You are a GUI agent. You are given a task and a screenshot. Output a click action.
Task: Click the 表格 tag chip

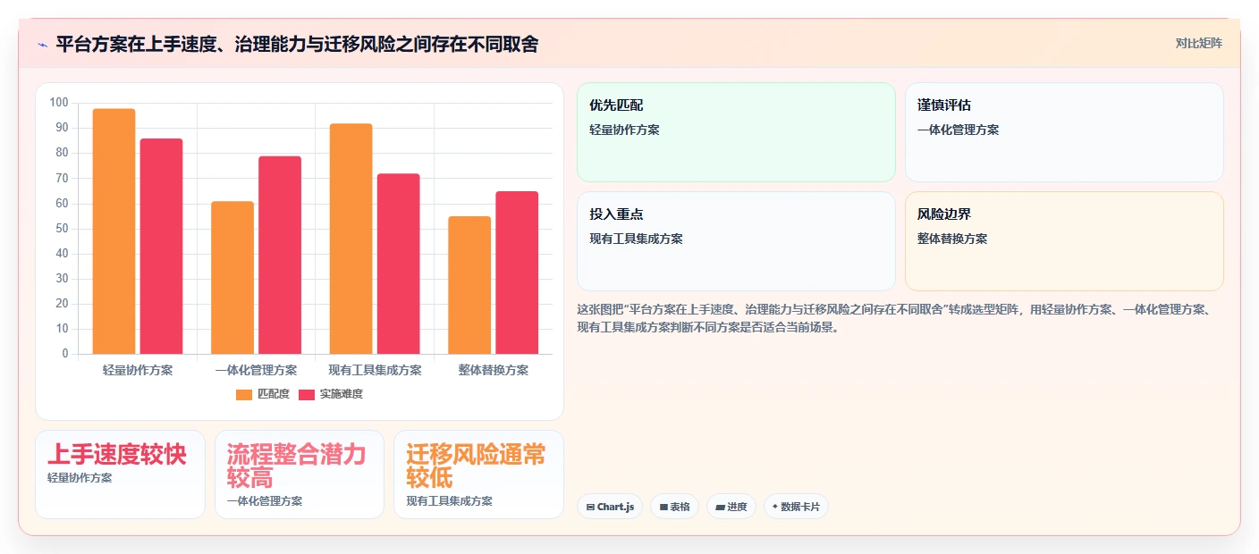[x=674, y=507]
